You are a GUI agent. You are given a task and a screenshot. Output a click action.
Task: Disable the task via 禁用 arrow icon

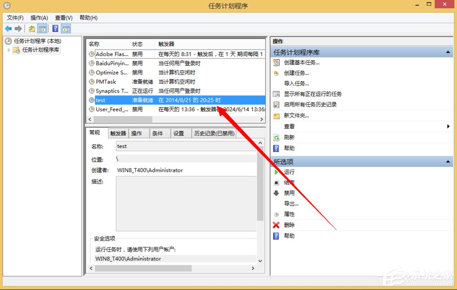[275, 193]
